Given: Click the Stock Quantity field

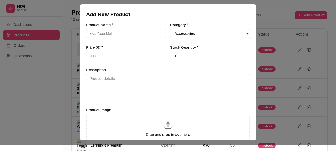Looking at the screenshot, I should coord(210,56).
